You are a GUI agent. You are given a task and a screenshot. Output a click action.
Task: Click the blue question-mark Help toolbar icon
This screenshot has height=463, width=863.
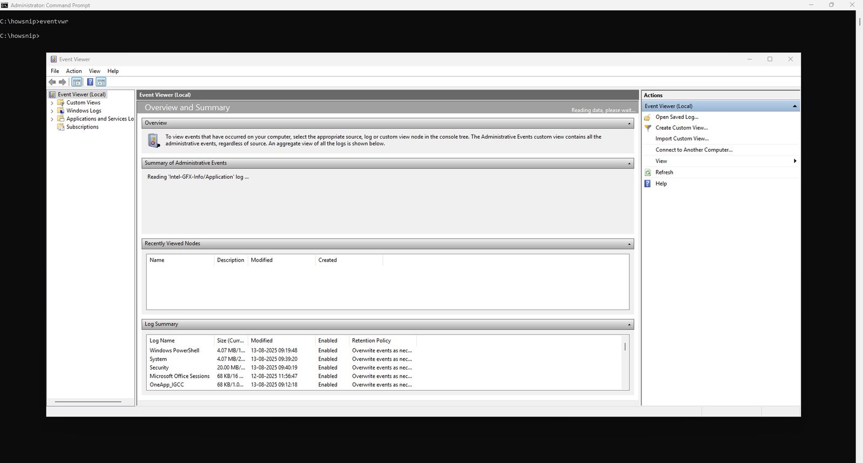90,82
